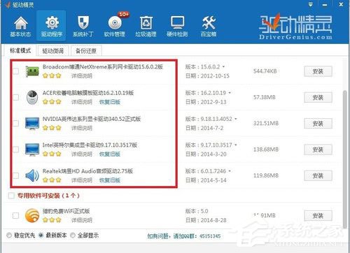Open 详细说明 for Broadcom driver
350x253 pixels.
pyautogui.click(x=82, y=76)
